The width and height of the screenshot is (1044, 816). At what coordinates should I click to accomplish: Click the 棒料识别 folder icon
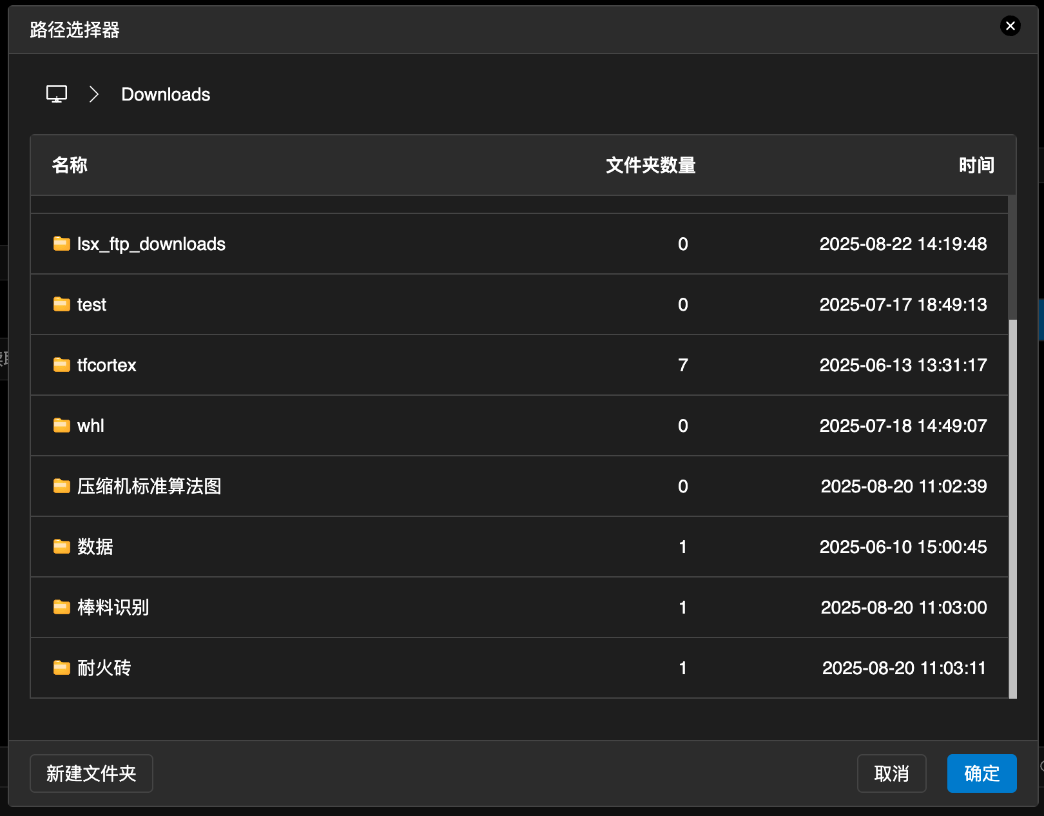62,607
